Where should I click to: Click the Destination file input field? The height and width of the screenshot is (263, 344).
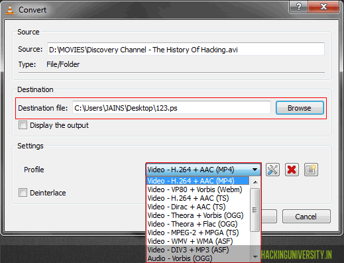[172, 108]
